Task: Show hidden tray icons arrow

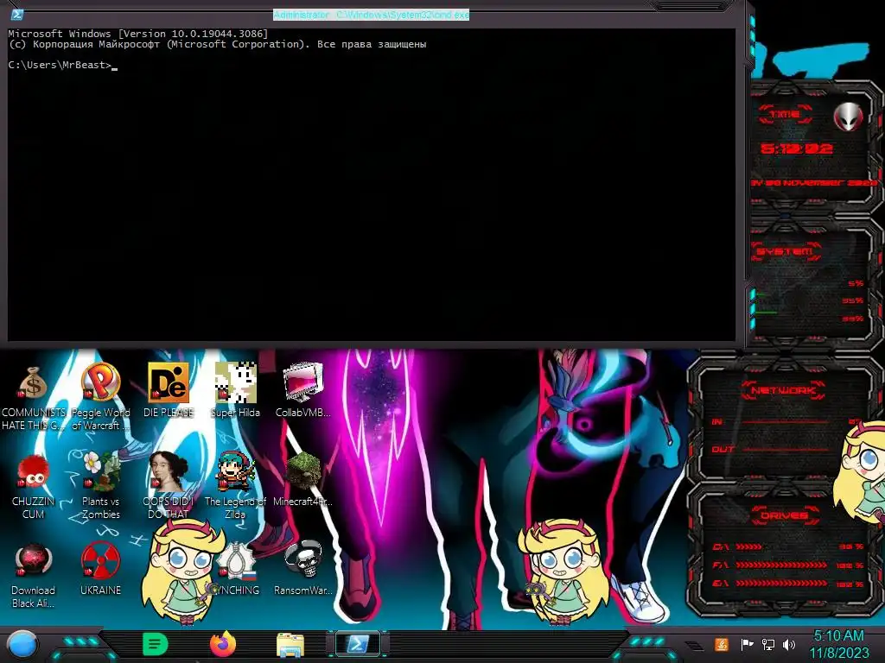Action: (x=696, y=645)
